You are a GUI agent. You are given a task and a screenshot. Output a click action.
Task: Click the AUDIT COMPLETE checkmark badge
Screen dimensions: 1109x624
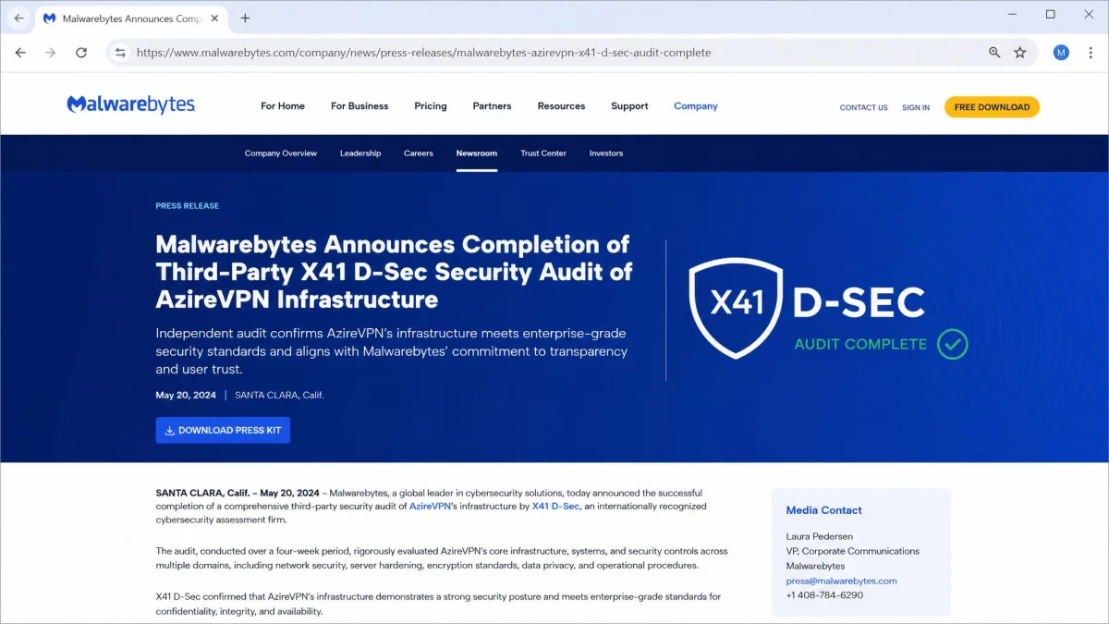(953, 344)
